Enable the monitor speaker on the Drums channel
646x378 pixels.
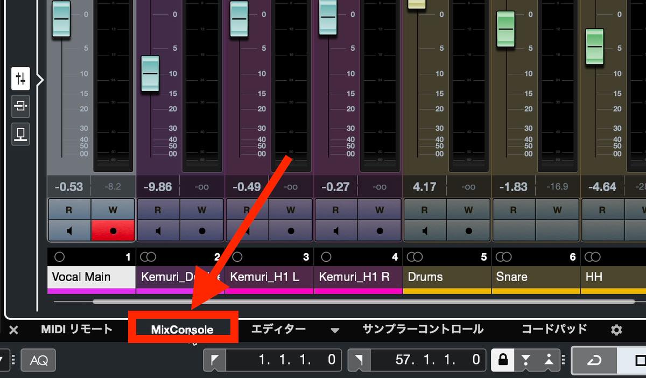(425, 230)
